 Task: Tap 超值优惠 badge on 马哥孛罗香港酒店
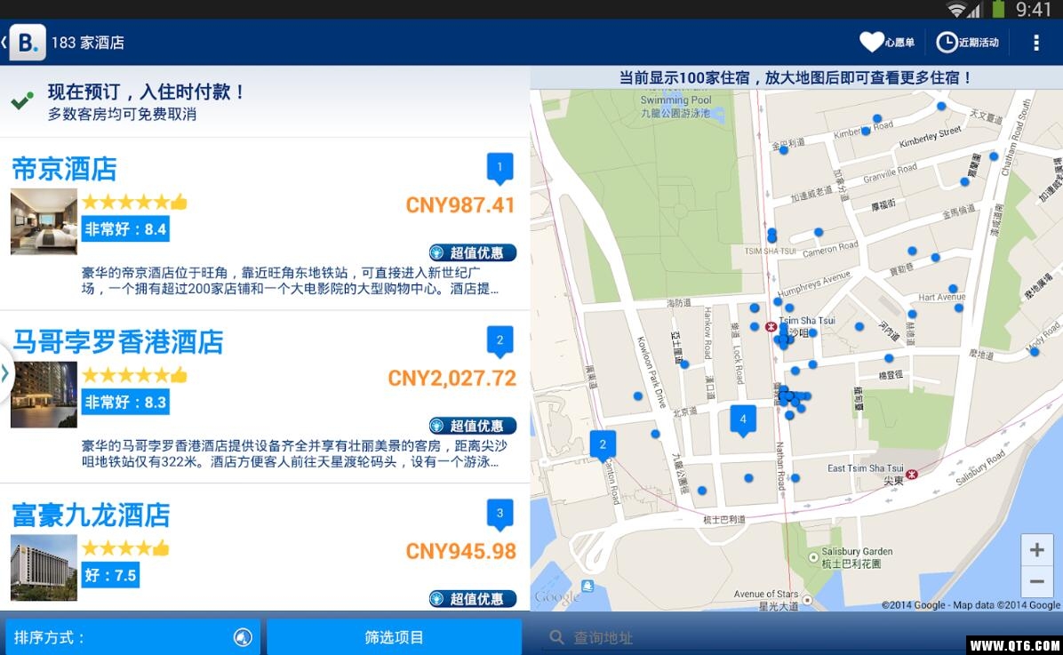point(473,426)
